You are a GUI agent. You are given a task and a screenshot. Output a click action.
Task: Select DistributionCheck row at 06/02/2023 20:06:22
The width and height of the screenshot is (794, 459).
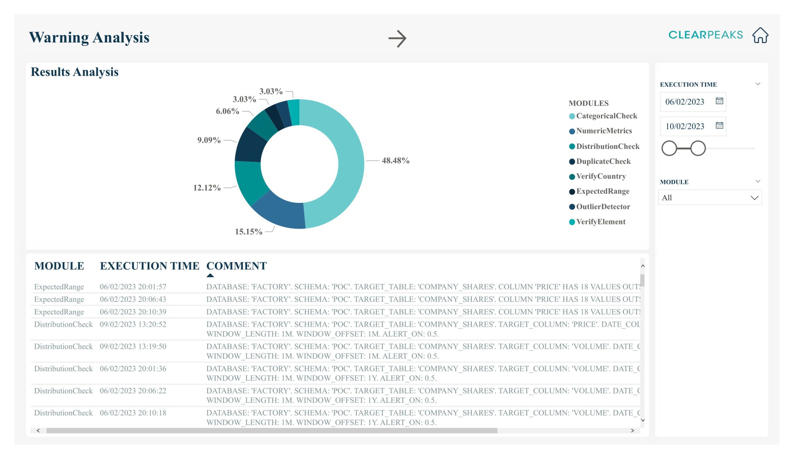click(336, 395)
